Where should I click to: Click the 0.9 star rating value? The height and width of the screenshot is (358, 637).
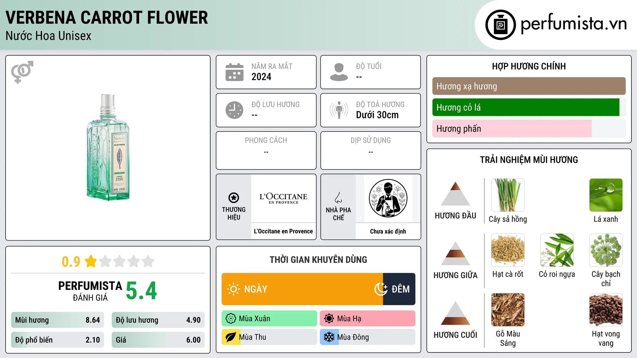pos(71,261)
